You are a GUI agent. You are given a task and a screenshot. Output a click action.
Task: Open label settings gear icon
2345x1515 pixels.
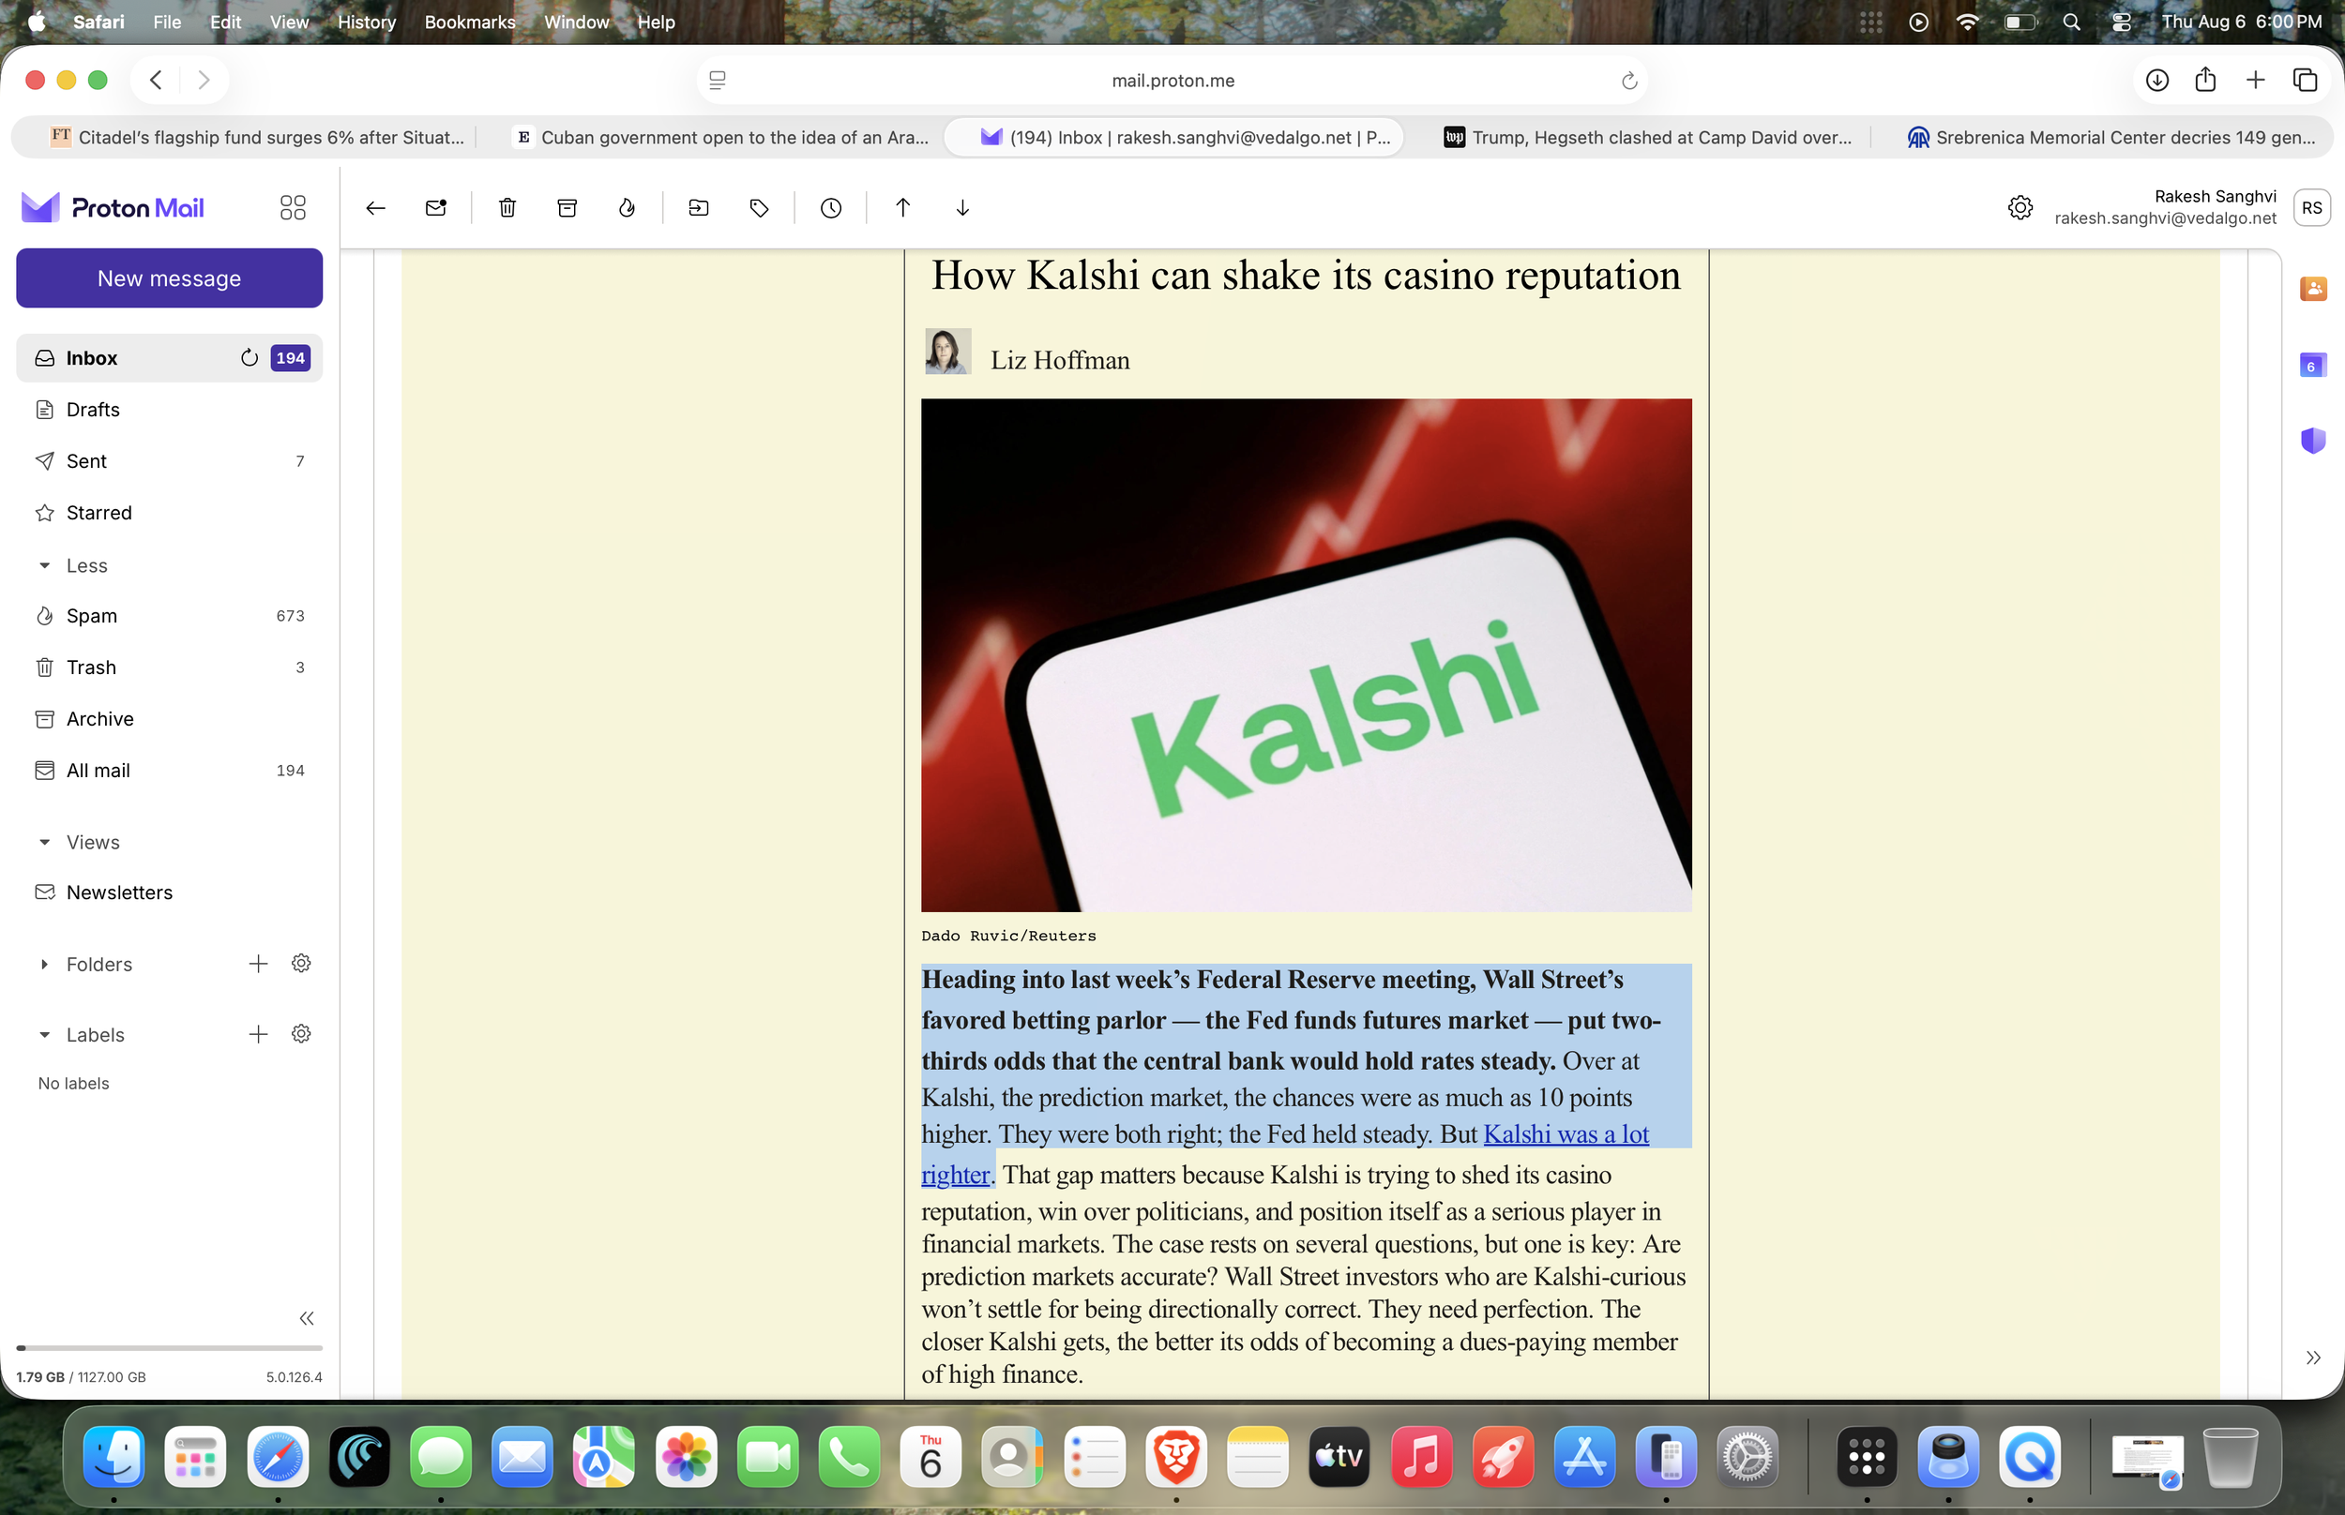pos(301,1034)
